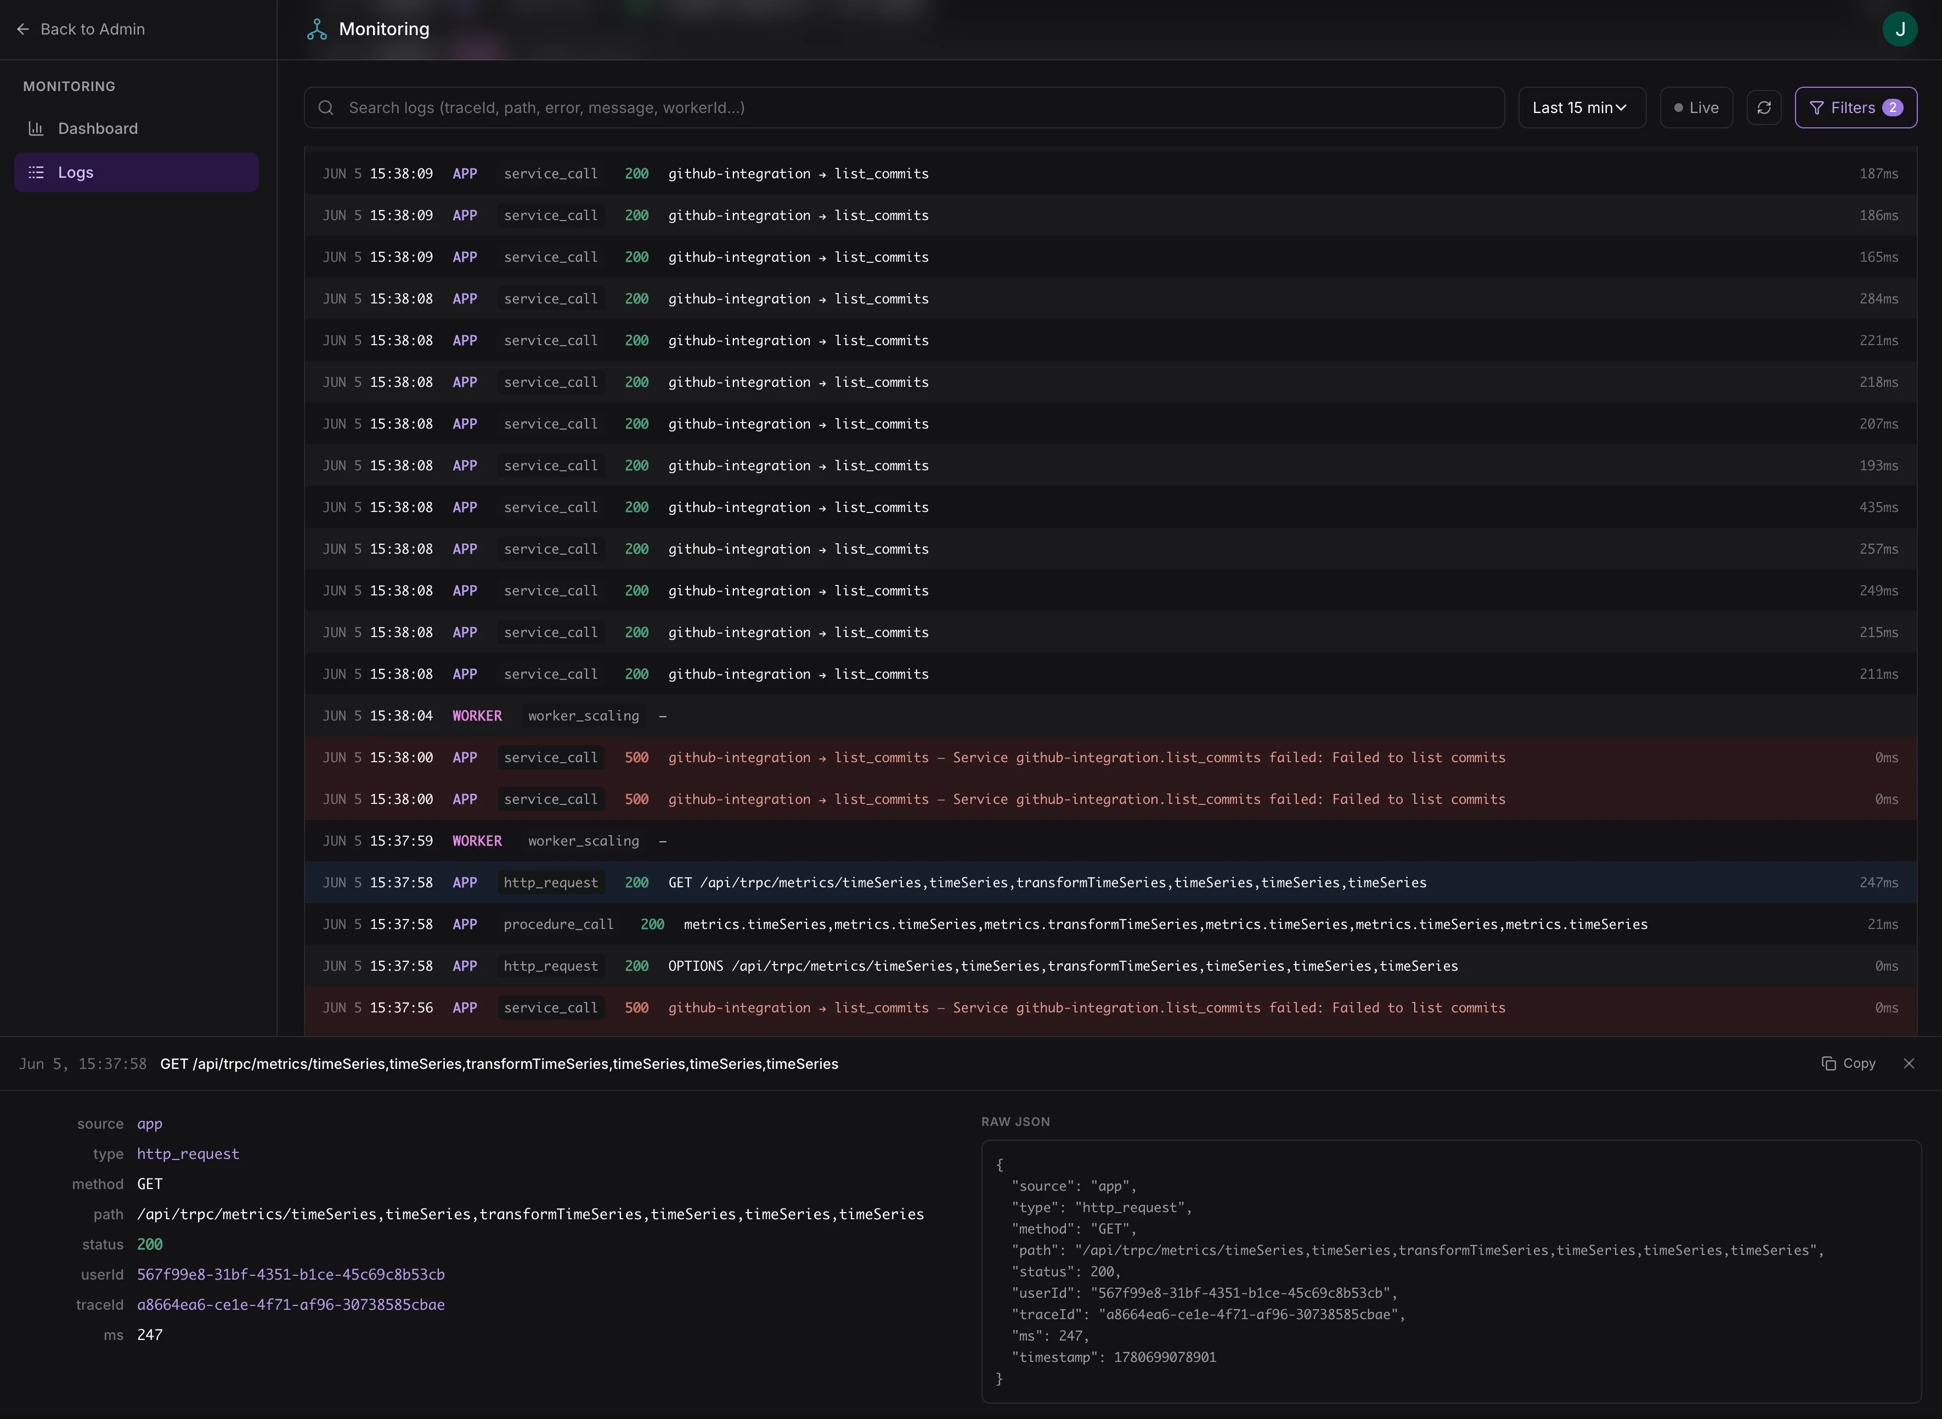This screenshot has height=1419, width=1942.
Task: Open the Dashboard page
Action: (x=137, y=128)
